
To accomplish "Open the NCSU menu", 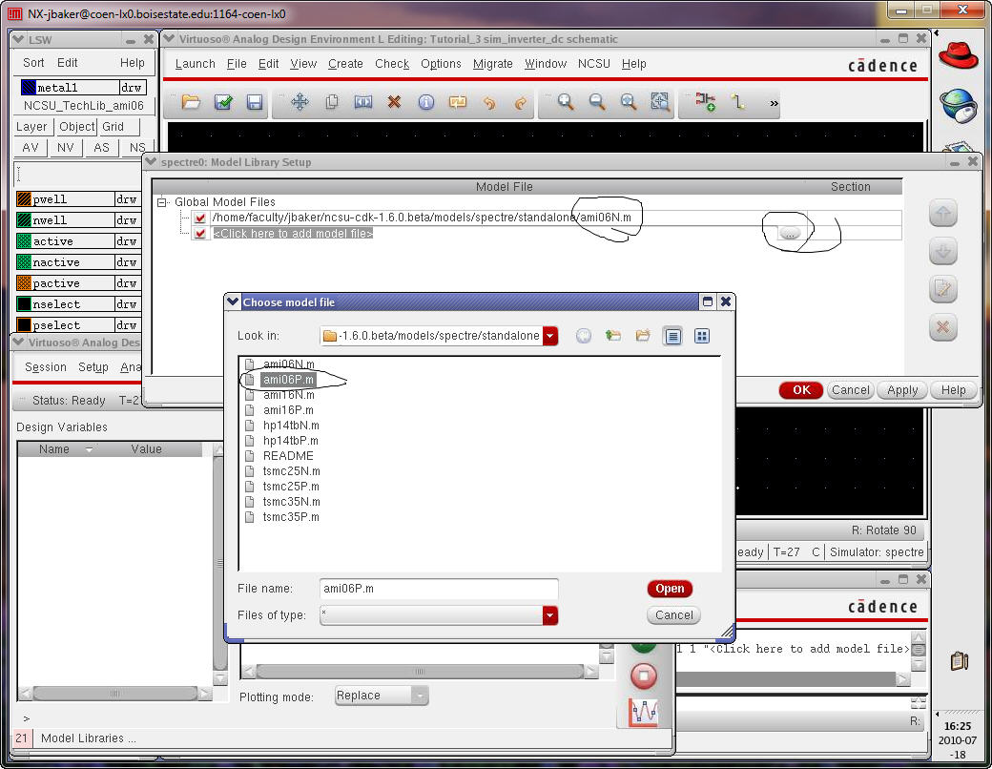I will (x=594, y=64).
